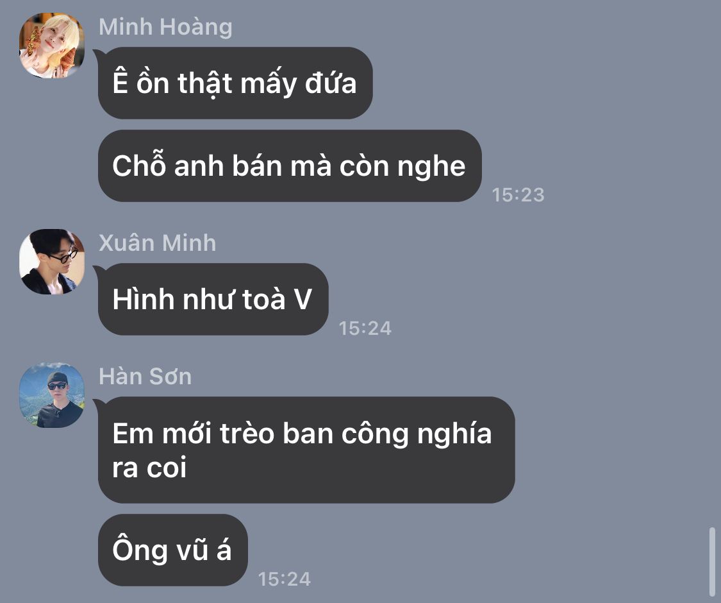
Task: Click the chat scrollbar thumb
Action: tap(712, 562)
